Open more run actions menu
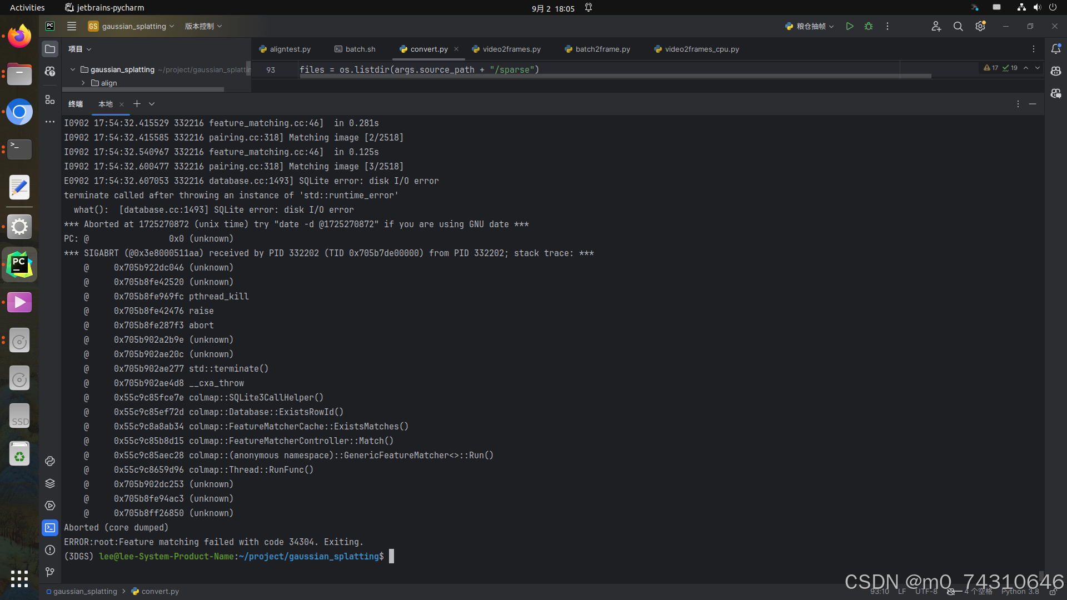The width and height of the screenshot is (1067, 600). click(x=887, y=26)
